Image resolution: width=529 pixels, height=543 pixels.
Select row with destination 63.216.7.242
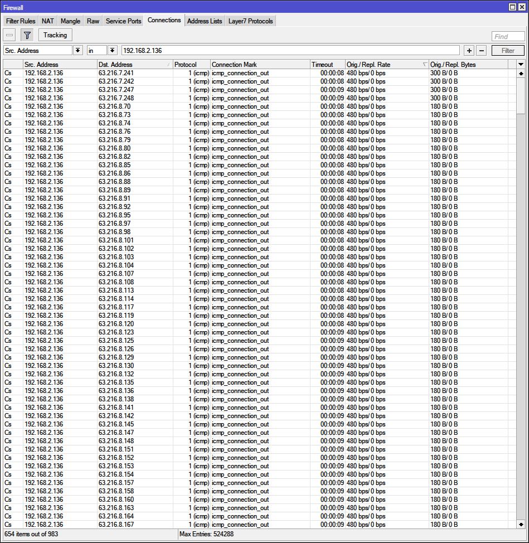(x=259, y=81)
